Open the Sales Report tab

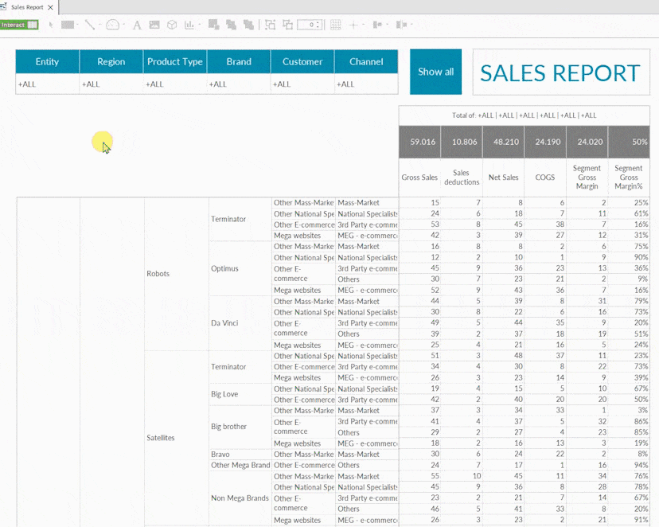point(26,7)
